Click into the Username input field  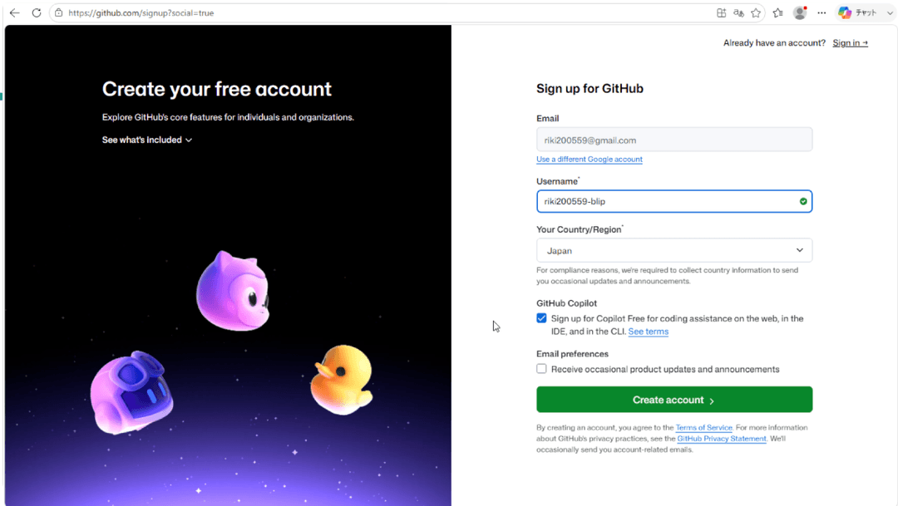pyautogui.click(x=674, y=201)
